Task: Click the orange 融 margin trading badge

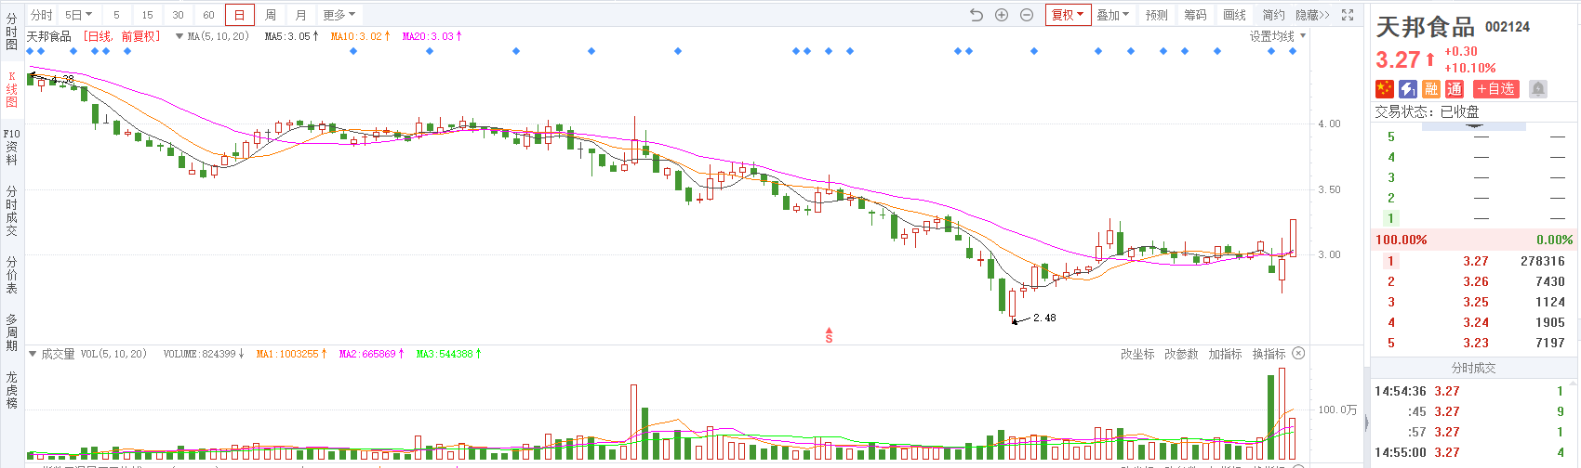Action: point(1431,89)
